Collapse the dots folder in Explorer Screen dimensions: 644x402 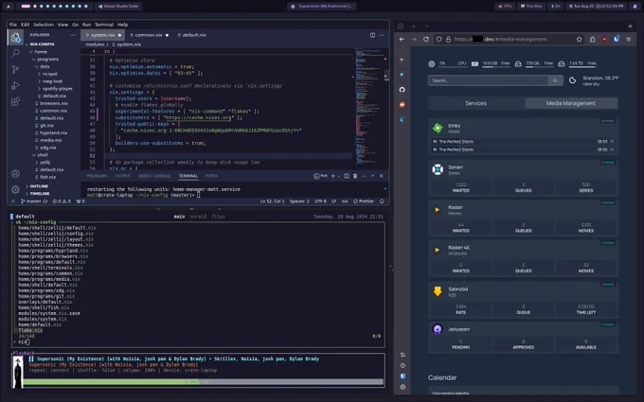[37, 66]
